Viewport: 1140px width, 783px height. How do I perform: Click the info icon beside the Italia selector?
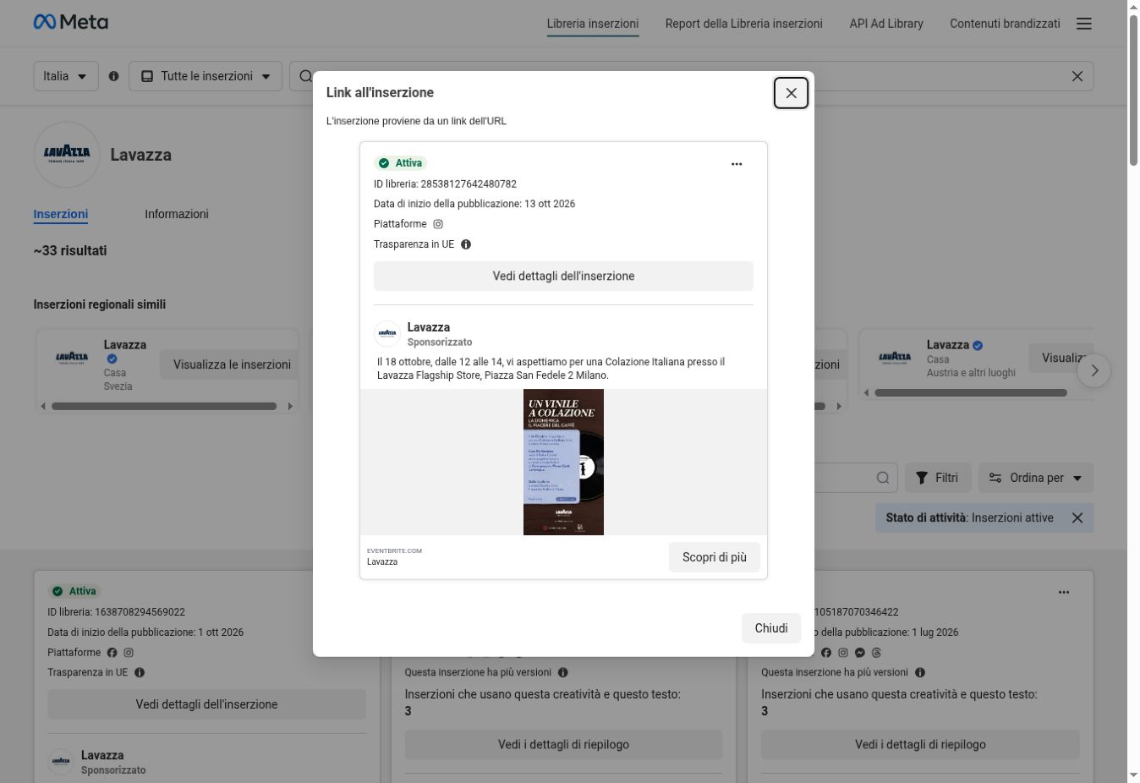pyautogui.click(x=114, y=76)
